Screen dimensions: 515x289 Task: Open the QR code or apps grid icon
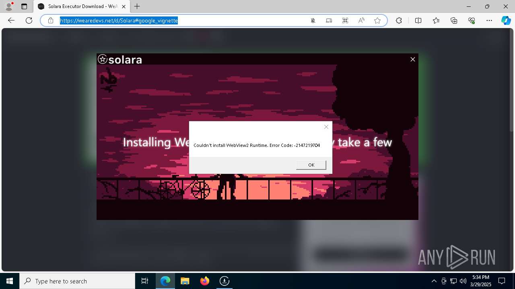(345, 20)
